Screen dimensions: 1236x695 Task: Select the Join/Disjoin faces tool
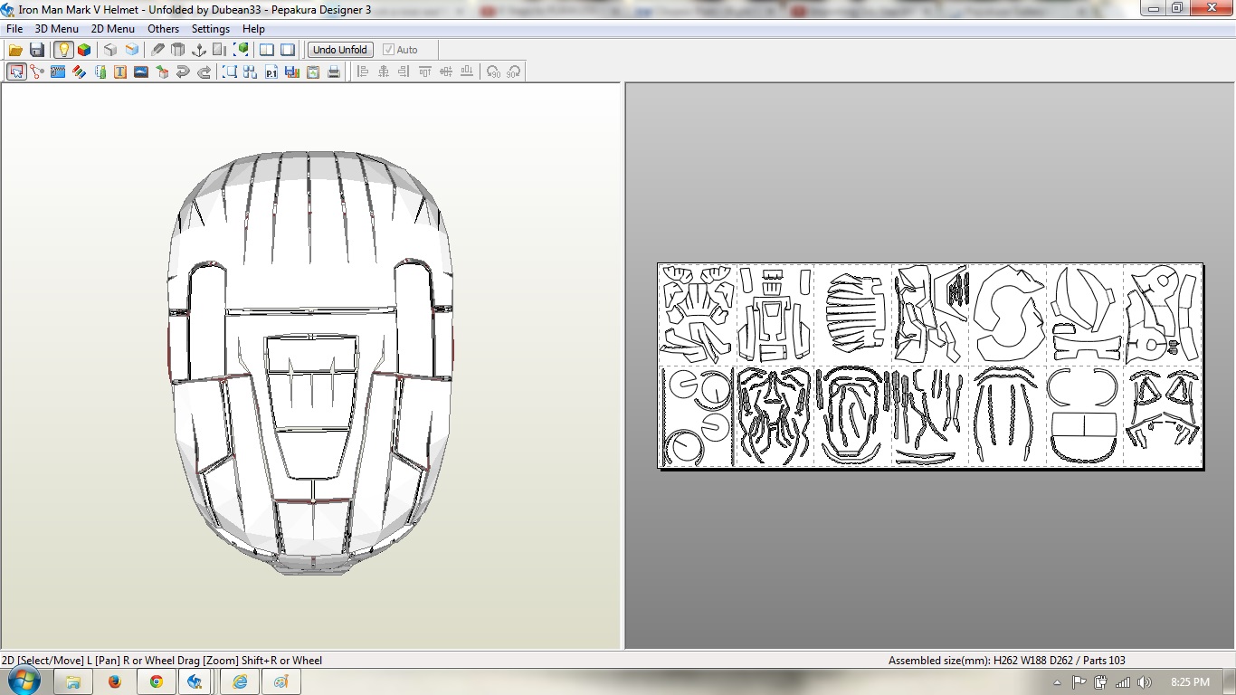tap(37, 71)
